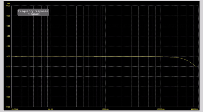The image size is (203, 112).
Task: Click the 2.00 dB axis value
Action: (8, 46)
